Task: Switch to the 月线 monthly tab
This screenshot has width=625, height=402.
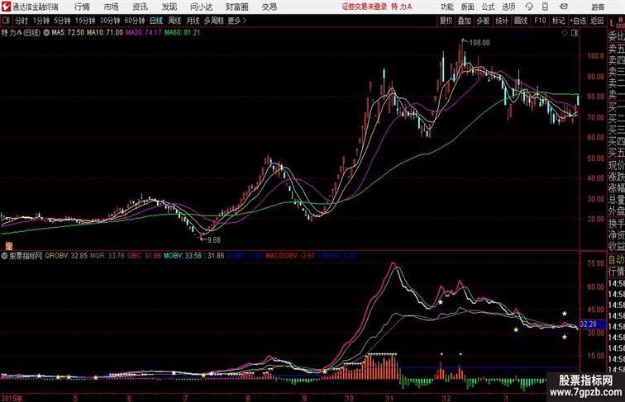Action: coord(193,21)
